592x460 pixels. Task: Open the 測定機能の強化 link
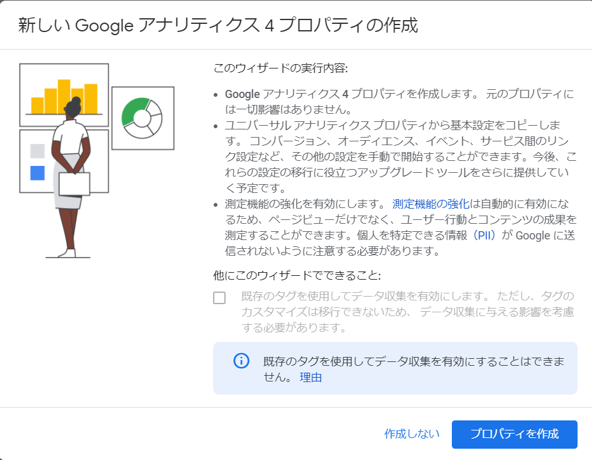tap(430, 204)
